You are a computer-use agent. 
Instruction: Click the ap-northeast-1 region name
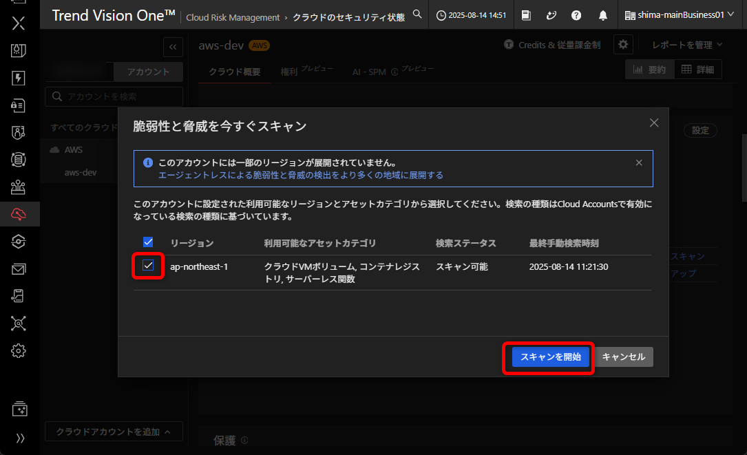pos(199,267)
